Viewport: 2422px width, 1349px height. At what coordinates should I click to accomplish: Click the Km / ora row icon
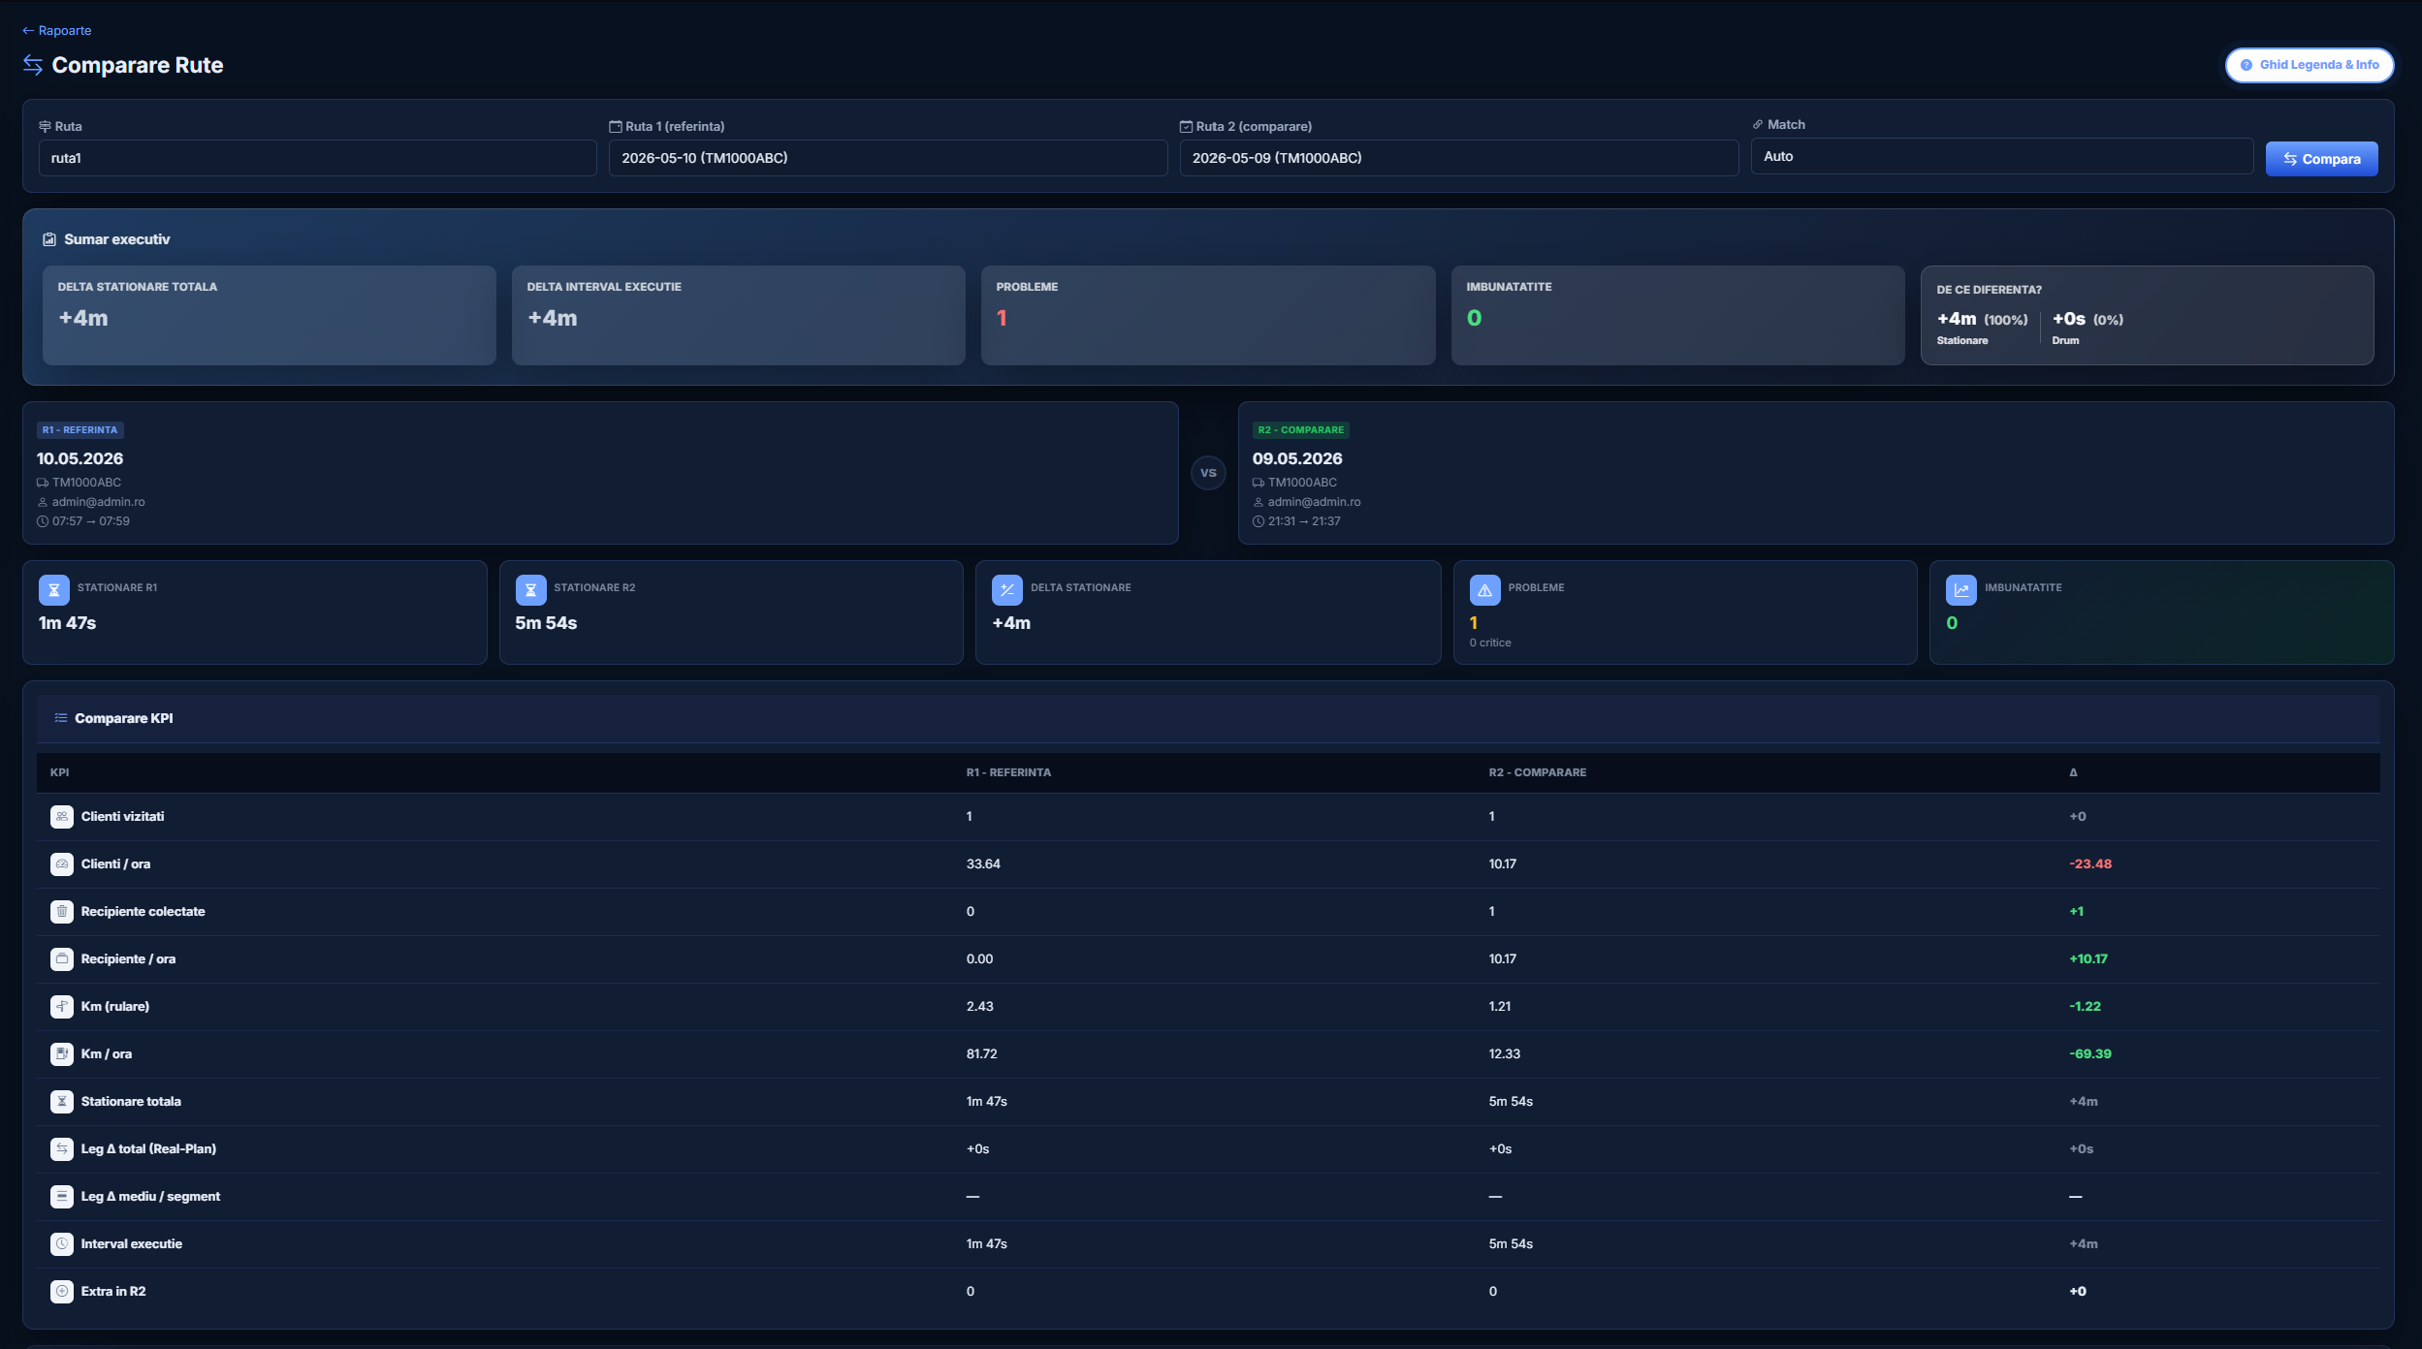coord(62,1054)
